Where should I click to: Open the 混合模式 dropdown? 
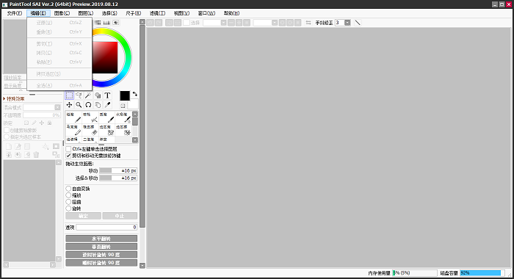tap(42, 107)
